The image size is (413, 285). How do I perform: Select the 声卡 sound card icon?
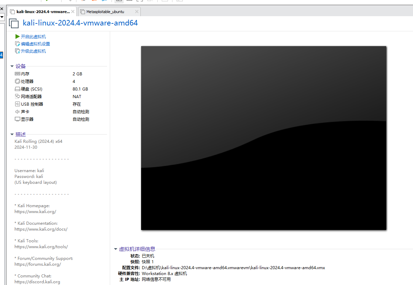(x=18, y=112)
